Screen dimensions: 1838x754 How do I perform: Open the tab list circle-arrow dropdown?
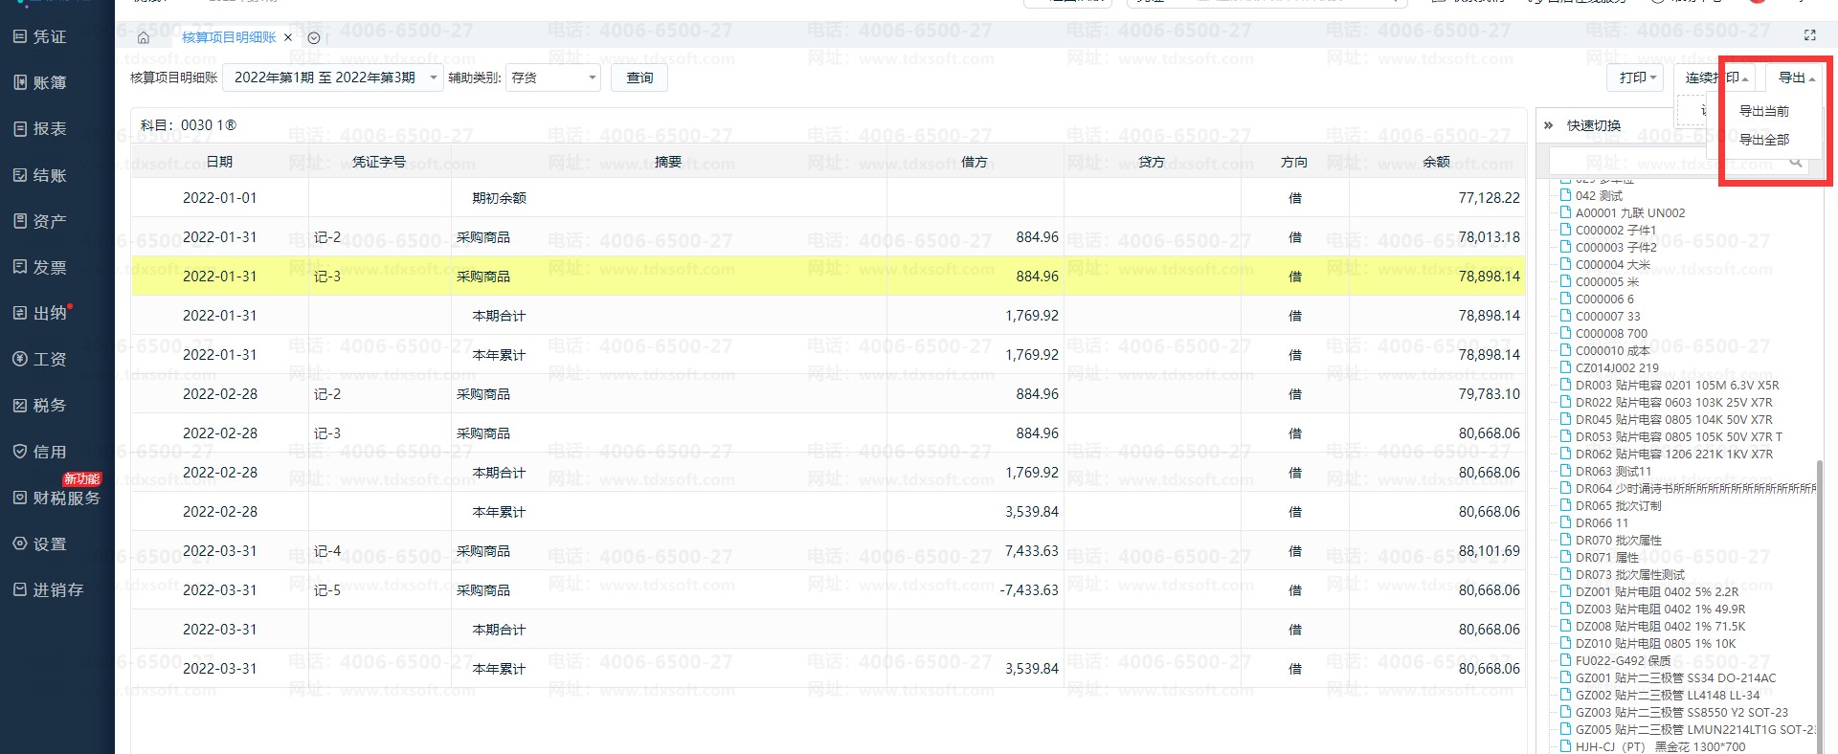point(314,37)
